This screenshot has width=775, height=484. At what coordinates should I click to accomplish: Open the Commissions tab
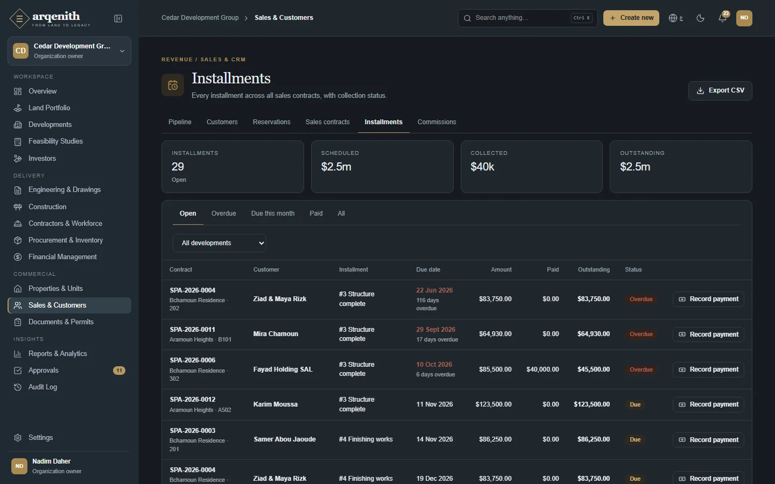click(x=437, y=122)
